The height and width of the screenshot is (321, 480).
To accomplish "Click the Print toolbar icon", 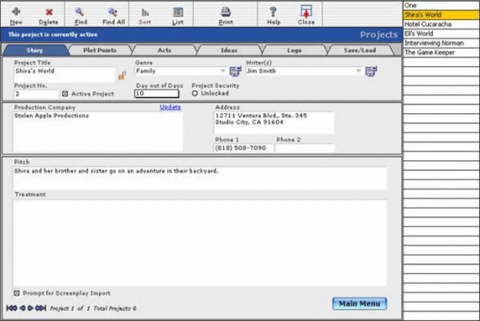I will pos(225,12).
